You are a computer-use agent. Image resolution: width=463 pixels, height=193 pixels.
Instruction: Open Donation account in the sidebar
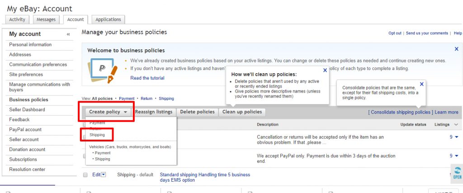pos(27,149)
